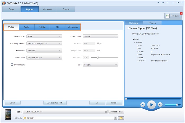Select the Video settings tab
Viewport: 185px width, 123px height.
coord(11,27)
